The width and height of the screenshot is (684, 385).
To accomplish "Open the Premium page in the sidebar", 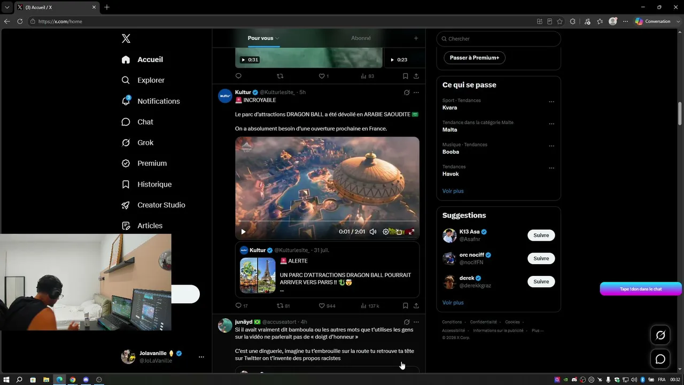I will coord(144,163).
